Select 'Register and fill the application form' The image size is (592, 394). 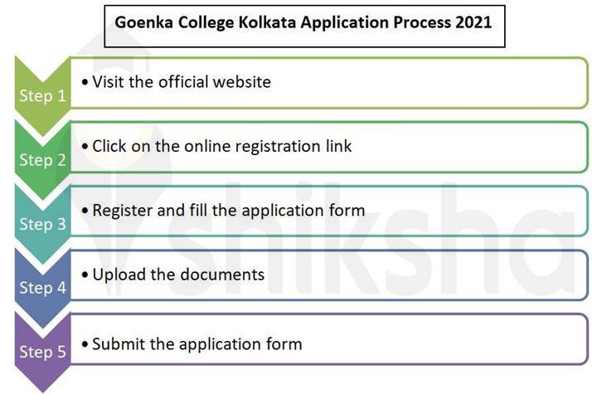click(x=228, y=210)
